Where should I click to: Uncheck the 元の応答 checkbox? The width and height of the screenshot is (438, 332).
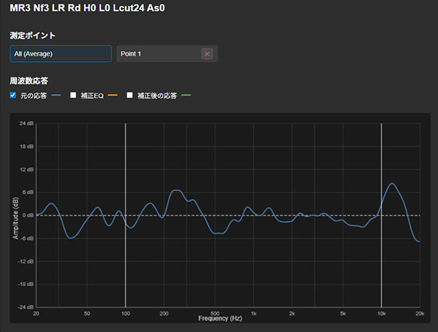pyautogui.click(x=13, y=96)
